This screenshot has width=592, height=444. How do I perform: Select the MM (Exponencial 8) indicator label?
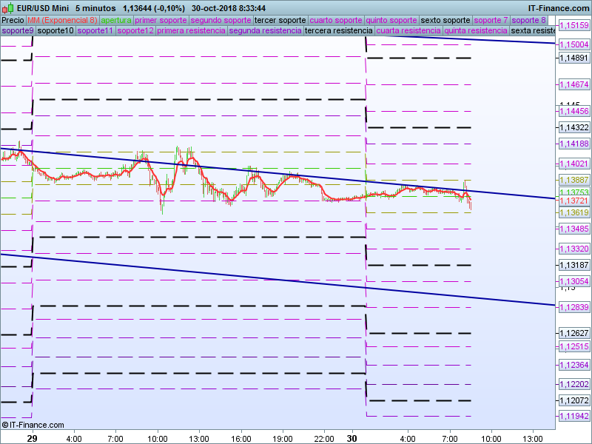[62, 20]
